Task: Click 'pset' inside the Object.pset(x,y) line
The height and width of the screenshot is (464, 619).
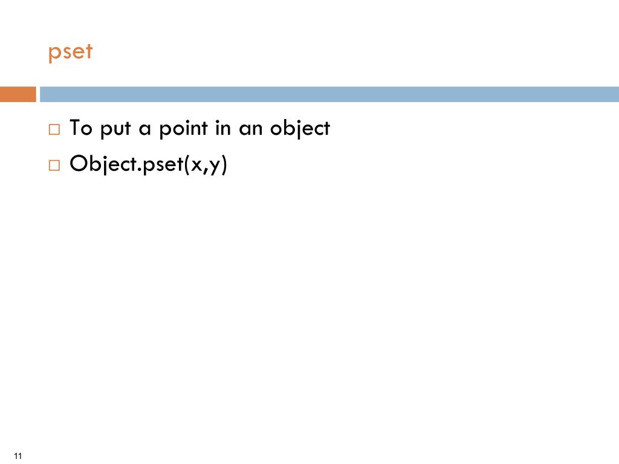Action: click(x=163, y=165)
